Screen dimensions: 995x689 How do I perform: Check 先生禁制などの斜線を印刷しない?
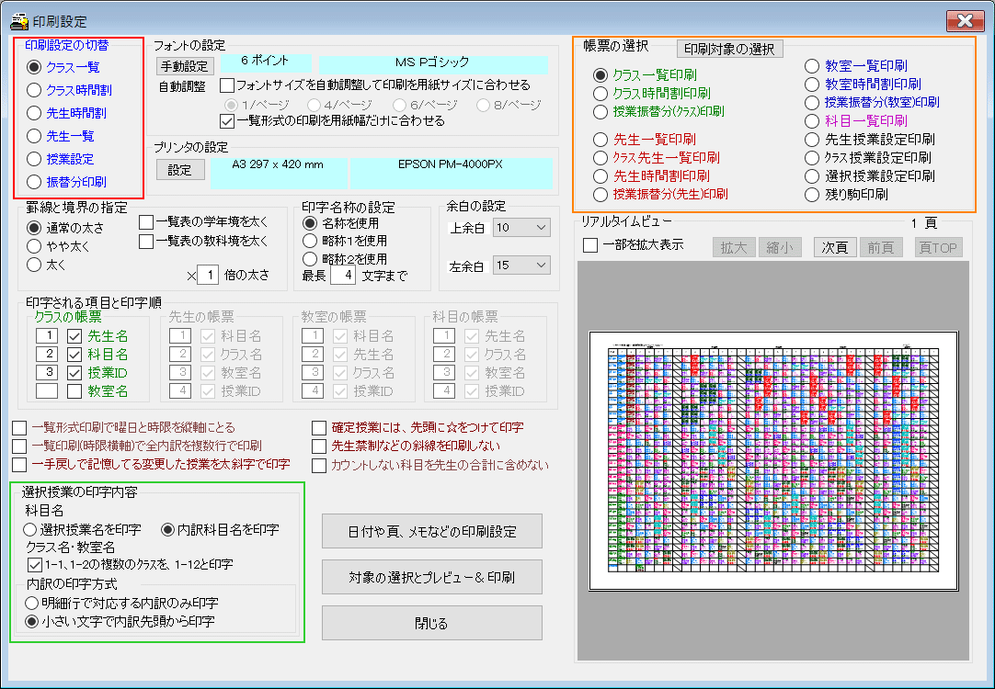[x=319, y=446]
